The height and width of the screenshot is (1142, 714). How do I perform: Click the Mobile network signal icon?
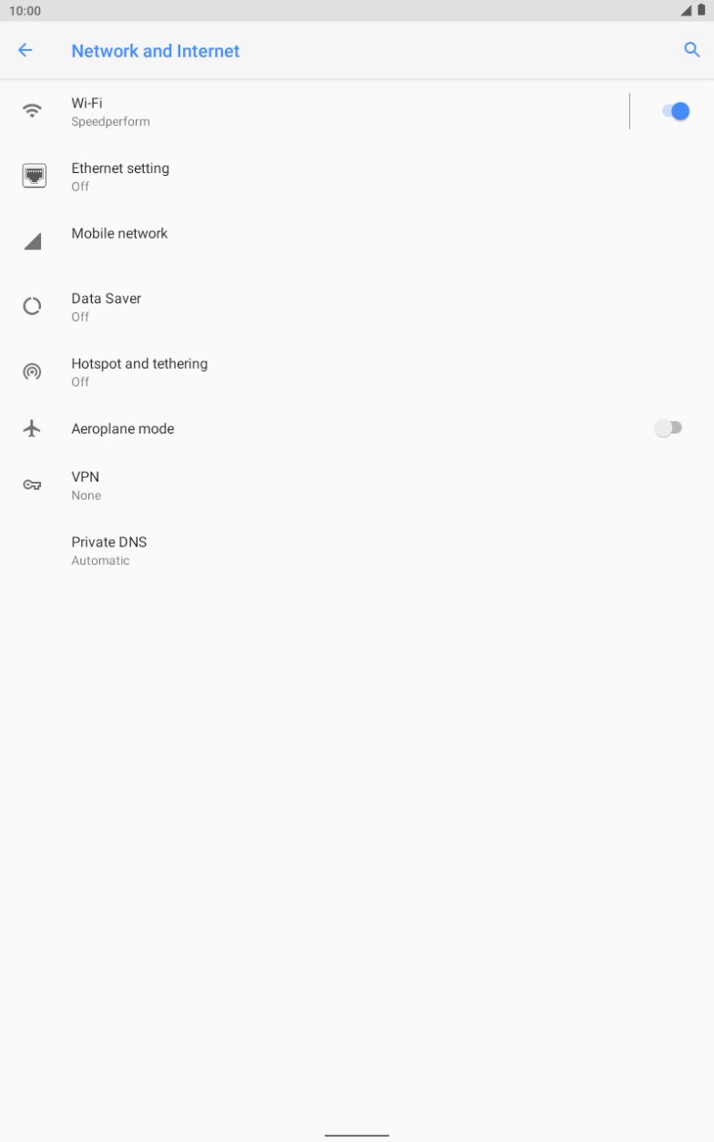(x=33, y=241)
